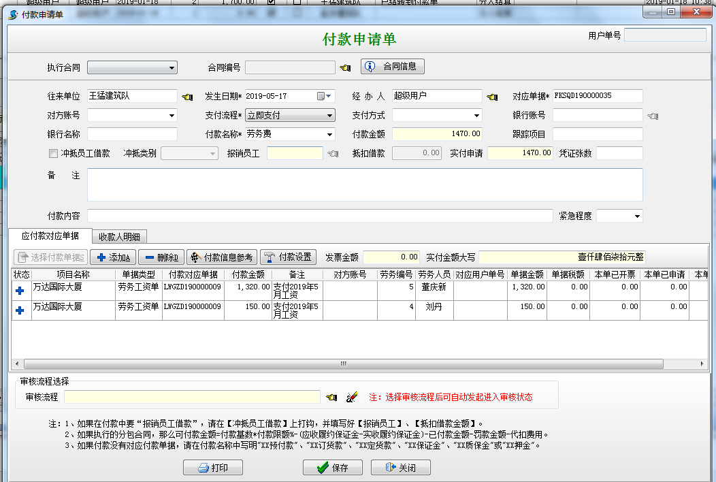Click the 保存 button

click(x=333, y=468)
